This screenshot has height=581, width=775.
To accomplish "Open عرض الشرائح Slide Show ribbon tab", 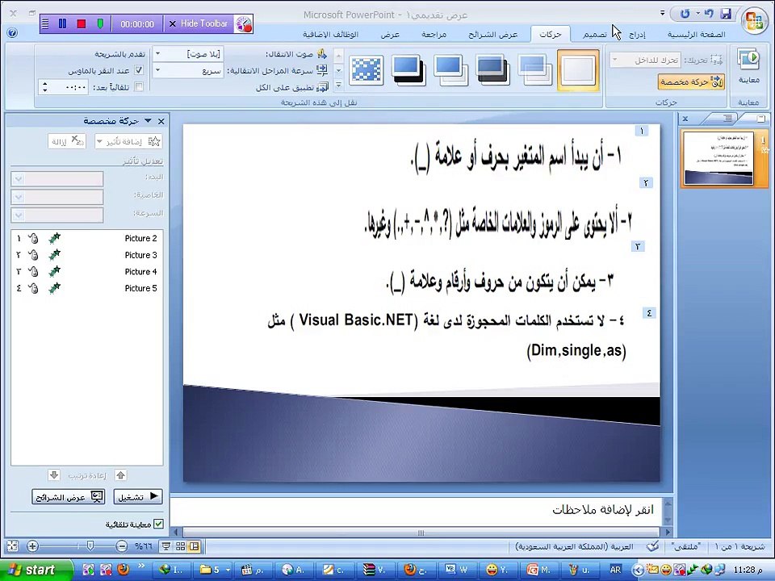I will tap(492, 34).
